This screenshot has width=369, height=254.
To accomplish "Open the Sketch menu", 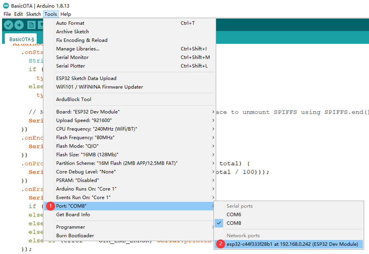I will coord(33,14).
